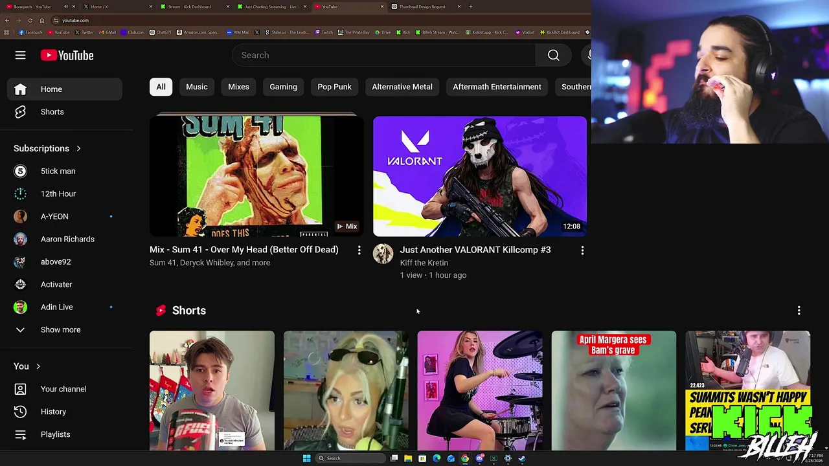Open the Home sidebar item
829x466 pixels.
(x=64, y=89)
